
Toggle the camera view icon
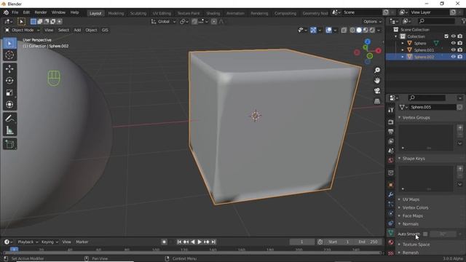[377, 91]
